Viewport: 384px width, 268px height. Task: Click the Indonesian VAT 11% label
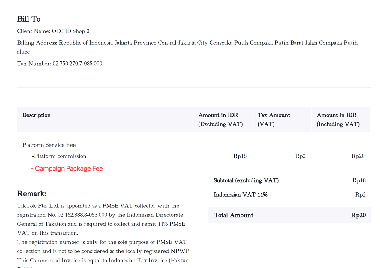click(241, 195)
